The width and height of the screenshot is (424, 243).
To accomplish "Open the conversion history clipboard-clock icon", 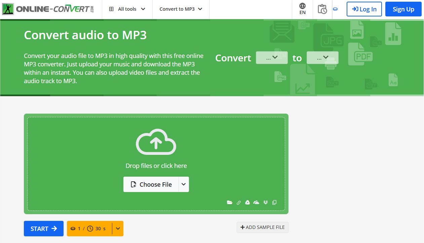I will (322, 9).
